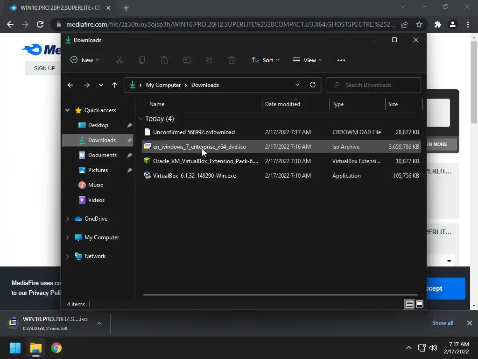478x359 pixels.
Task: Open a new Chrome tab
Action: (x=126, y=8)
